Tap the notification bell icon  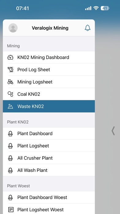click(x=88, y=28)
